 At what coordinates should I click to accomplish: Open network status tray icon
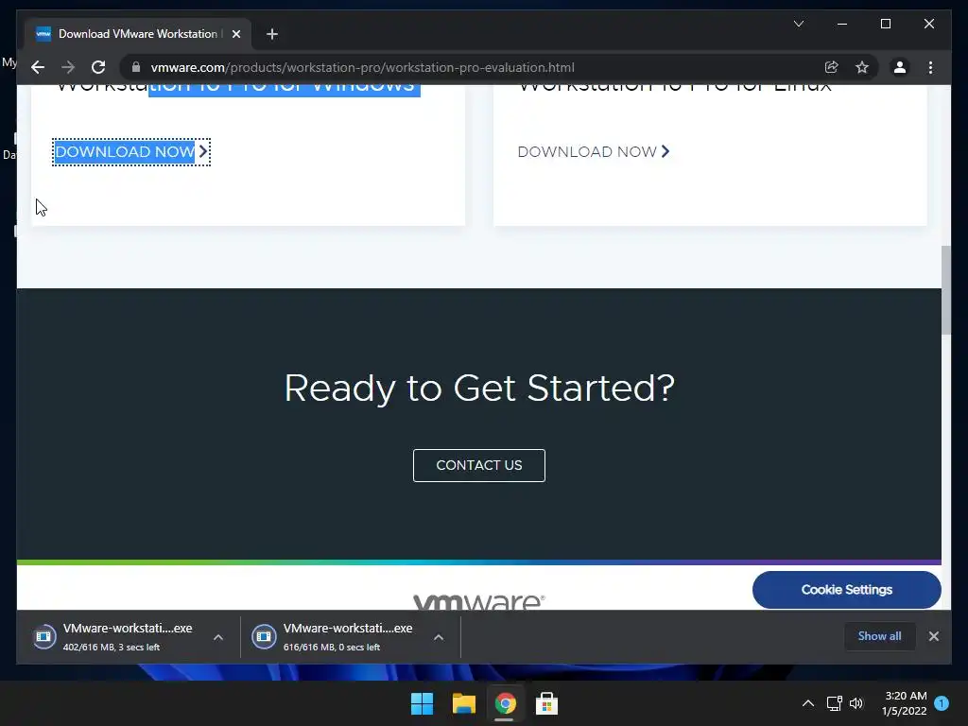834,703
